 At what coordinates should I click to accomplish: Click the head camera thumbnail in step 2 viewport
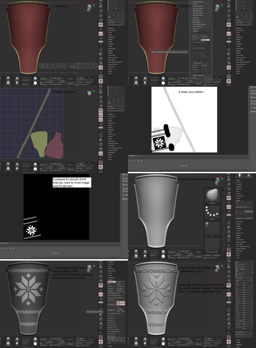coord(218,8)
